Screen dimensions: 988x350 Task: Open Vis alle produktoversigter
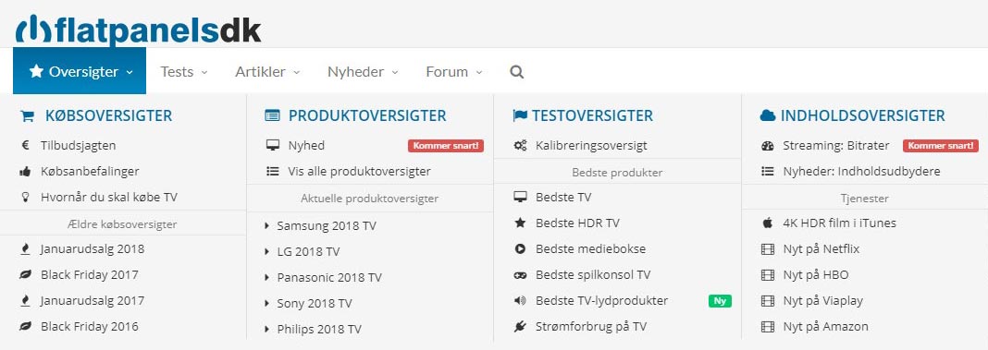coord(359,171)
